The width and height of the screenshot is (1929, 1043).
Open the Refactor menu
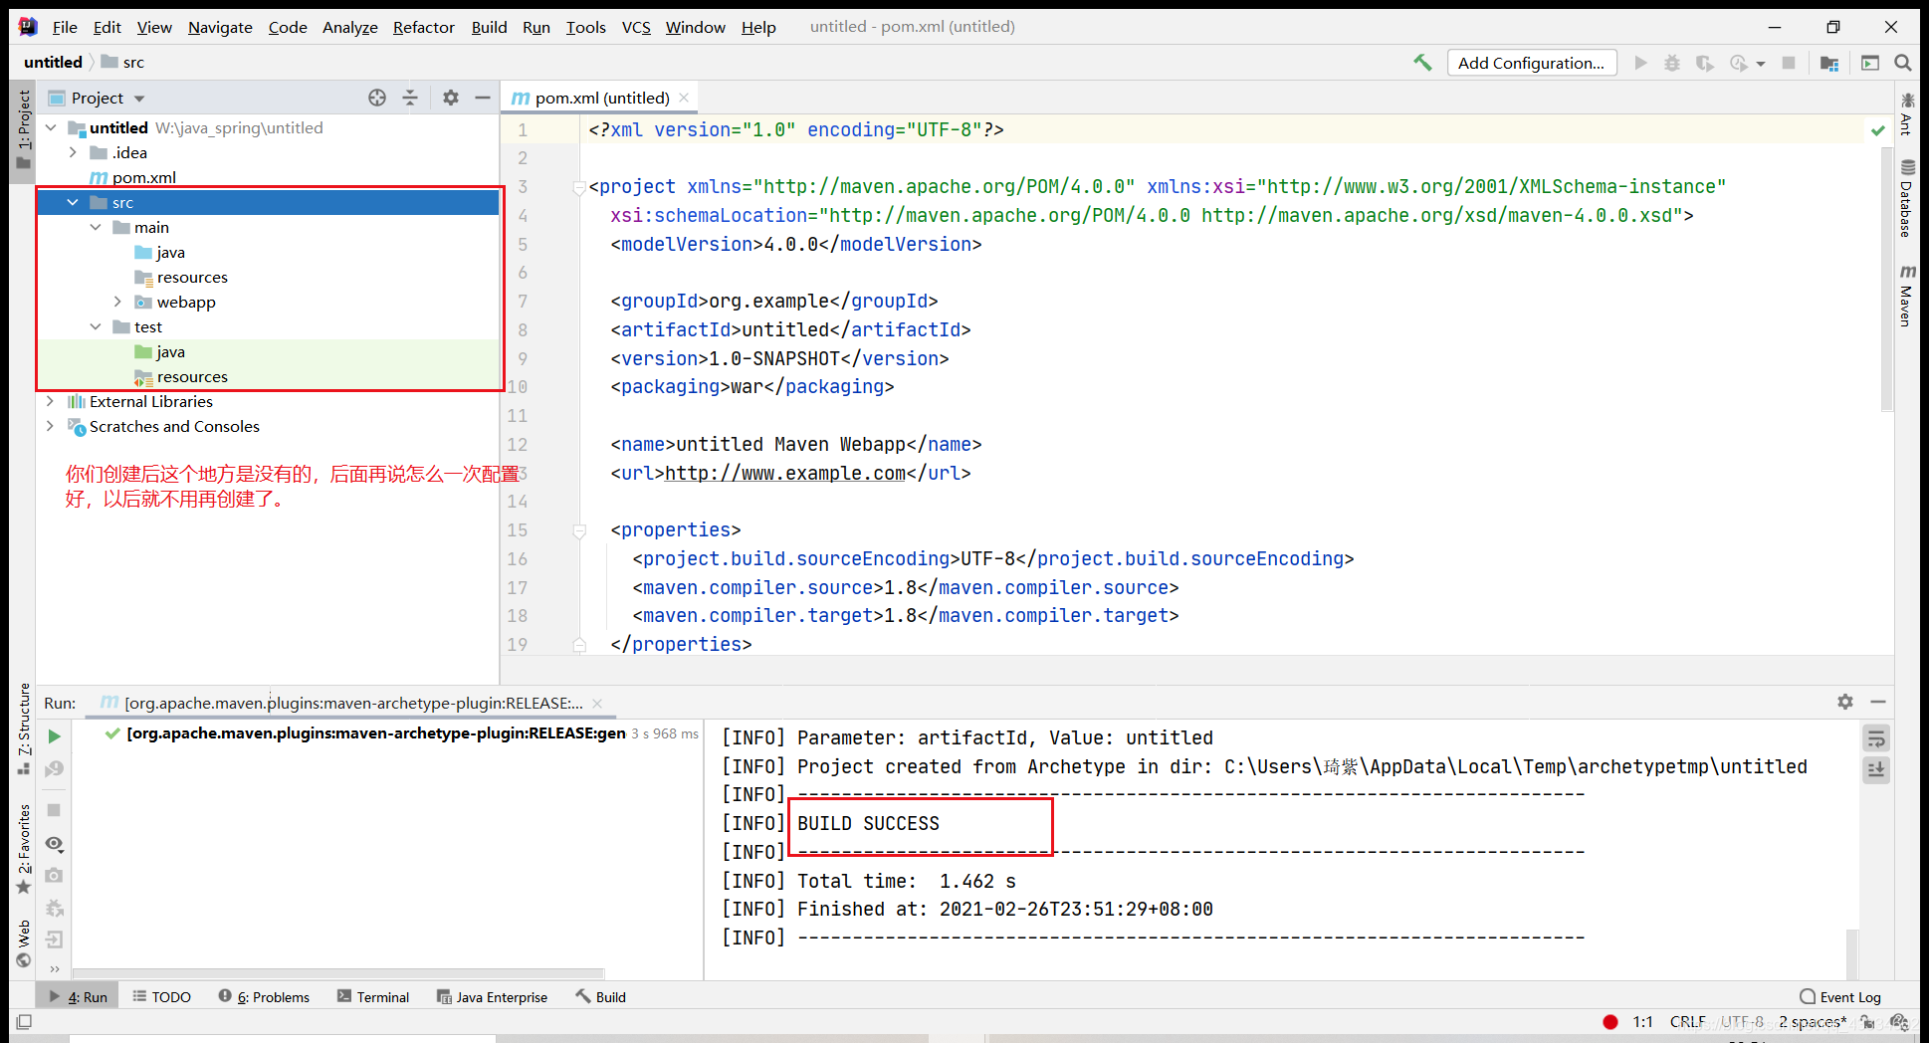(x=423, y=27)
